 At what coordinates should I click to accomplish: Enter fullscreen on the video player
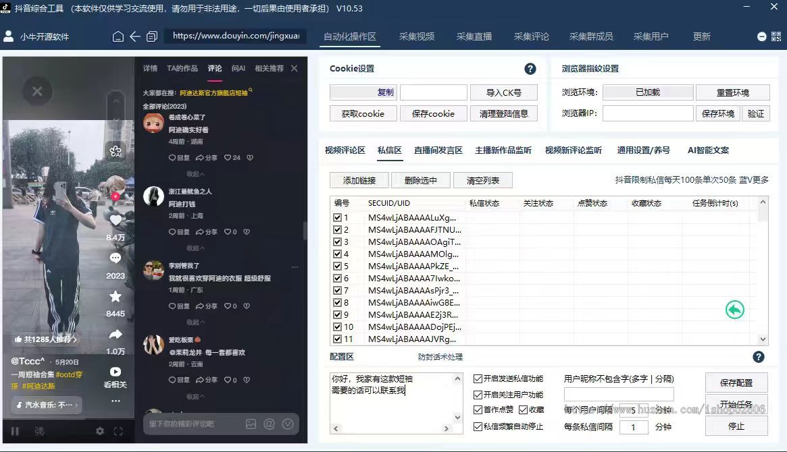tap(118, 432)
